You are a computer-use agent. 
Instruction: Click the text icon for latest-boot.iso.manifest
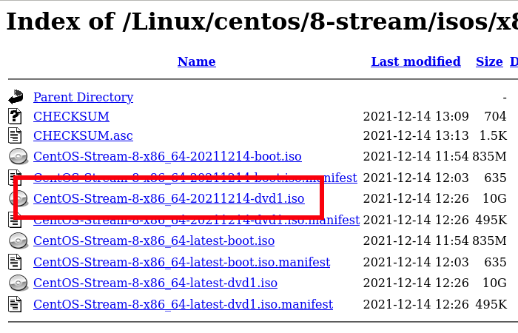point(16,262)
